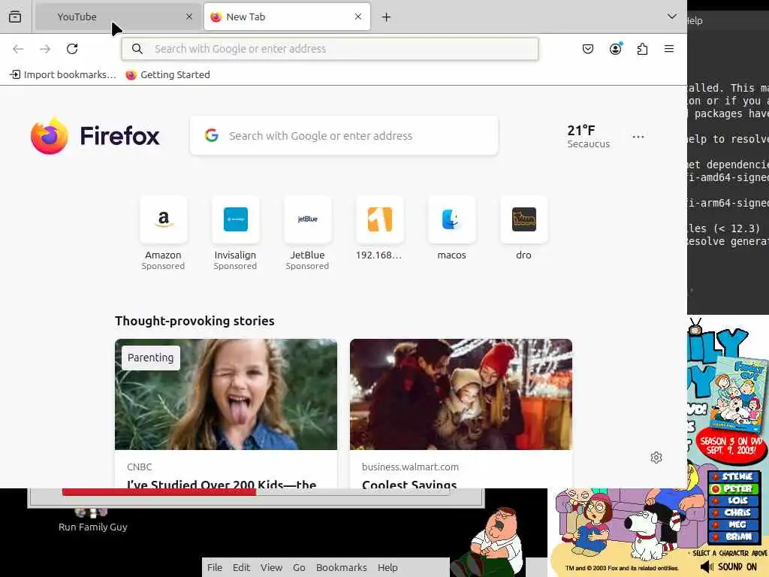Switch to the YouTube tab
Image resolution: width=769 pixels, height=577 pixels.
coord(118,17)
